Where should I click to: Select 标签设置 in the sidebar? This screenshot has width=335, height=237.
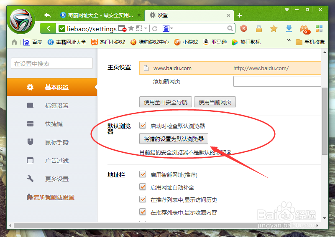pos(52,105)
